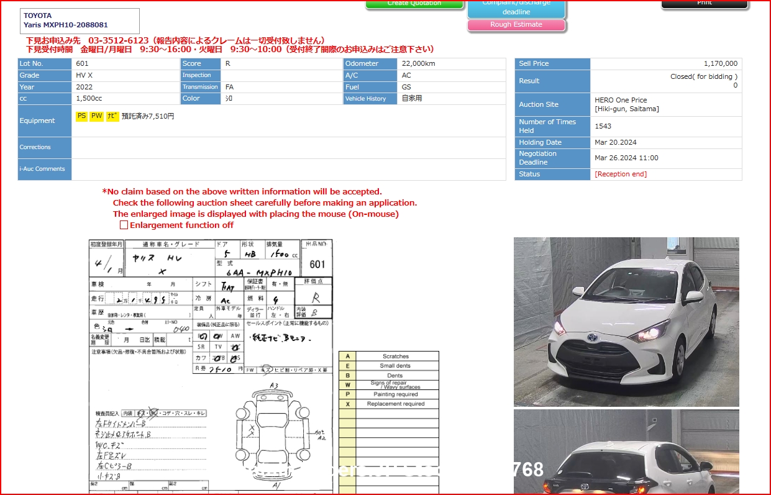This screenshot has height=495, width=771.
Task: Click the PS equipment badge
Action: (x=82, y=116)
